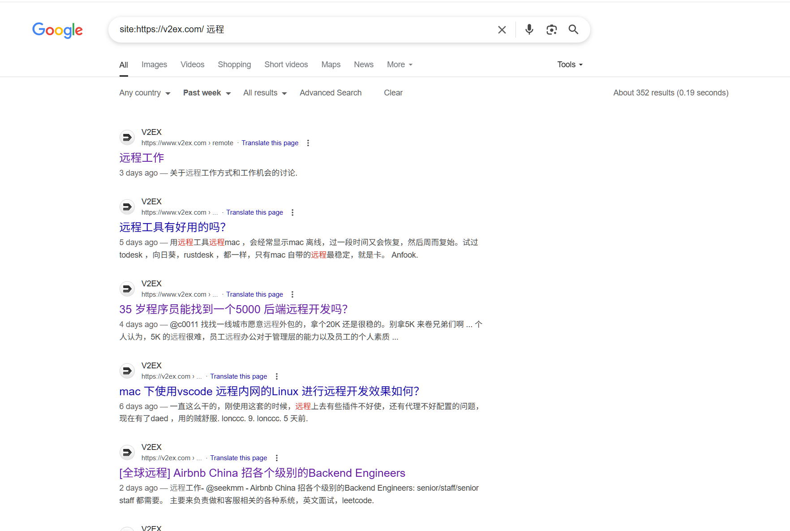Submit search with magnifying glass icon
Viewport: 790px width, 531px height.
click(573, 30)
